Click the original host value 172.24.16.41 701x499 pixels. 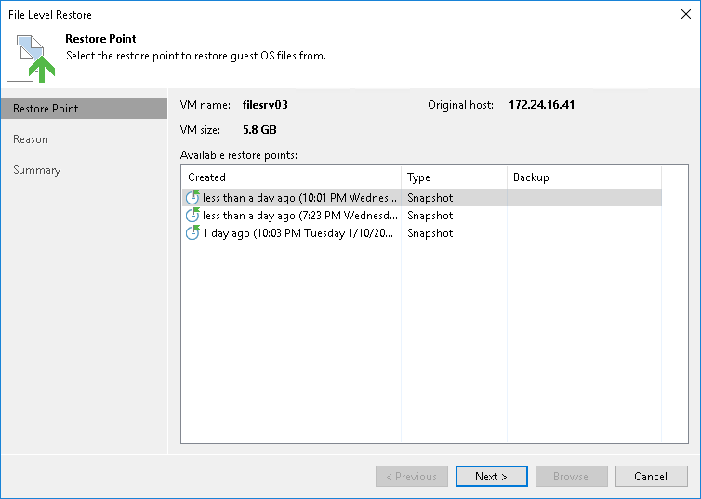pyautogui.click(x=542, y=104)
